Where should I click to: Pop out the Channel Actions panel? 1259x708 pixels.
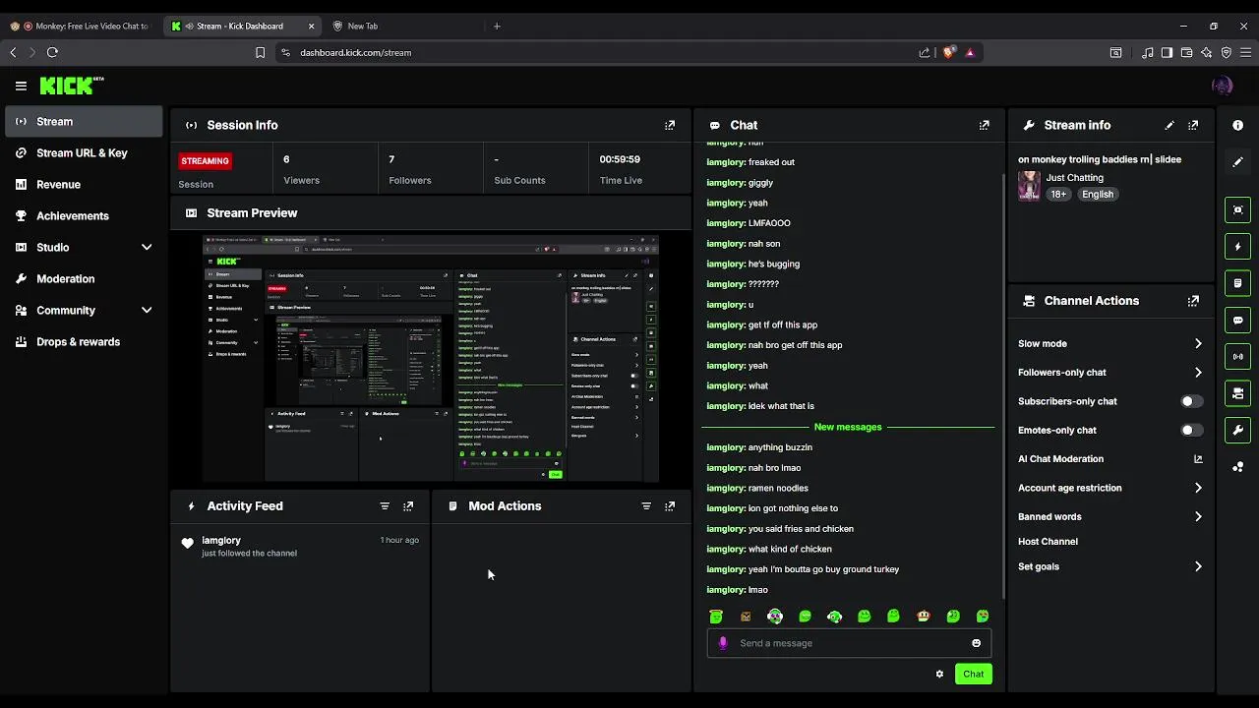(1193, 301)
